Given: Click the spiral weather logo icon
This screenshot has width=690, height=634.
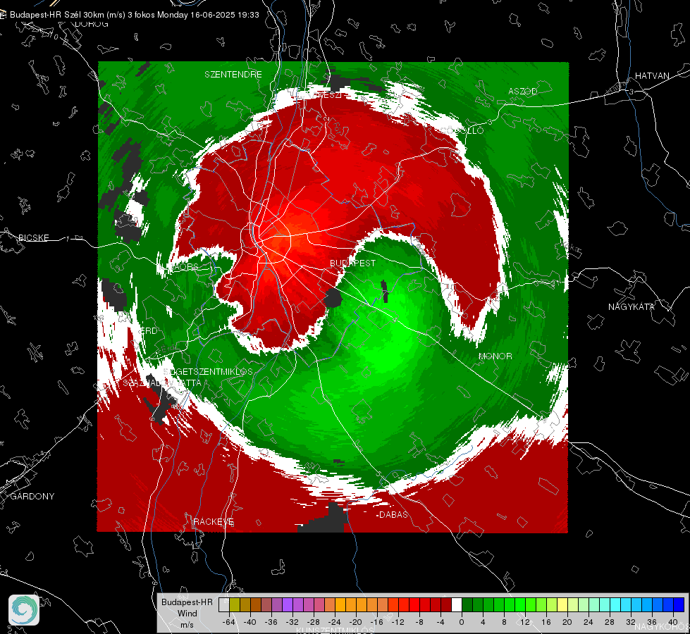Looking at the screenshot, I should point(24,610).
